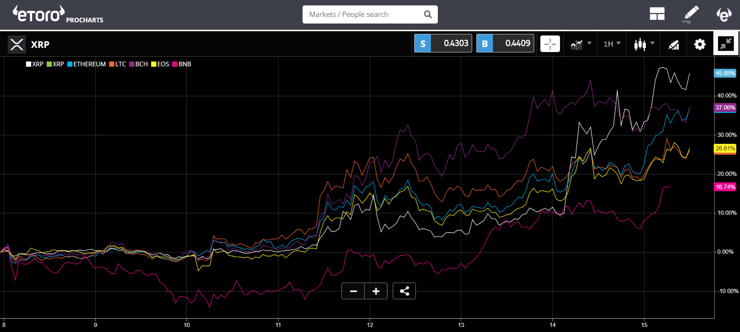This screenshot has width=740, height=332.
Task: Click the eToro ProCharts logo
Action: [x=58, y=14]
